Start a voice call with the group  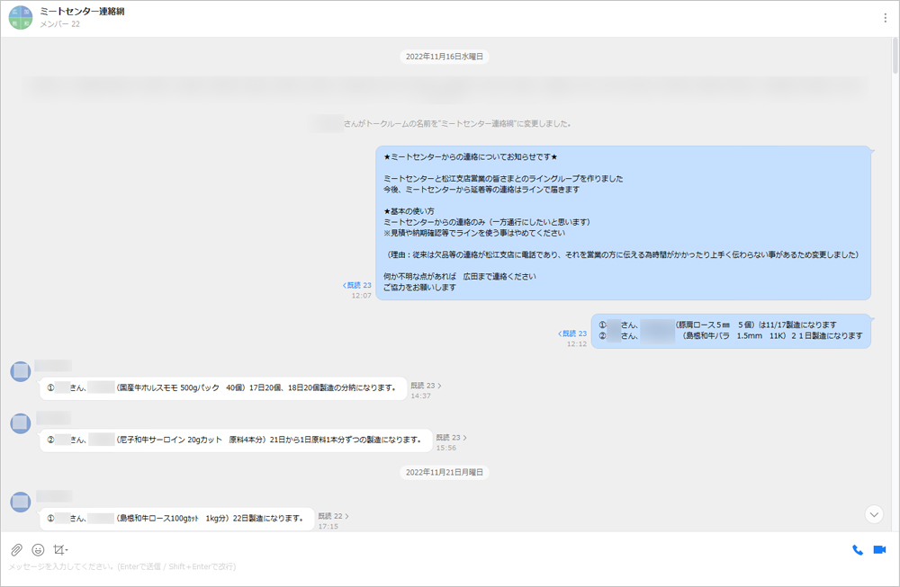[857, 549]
